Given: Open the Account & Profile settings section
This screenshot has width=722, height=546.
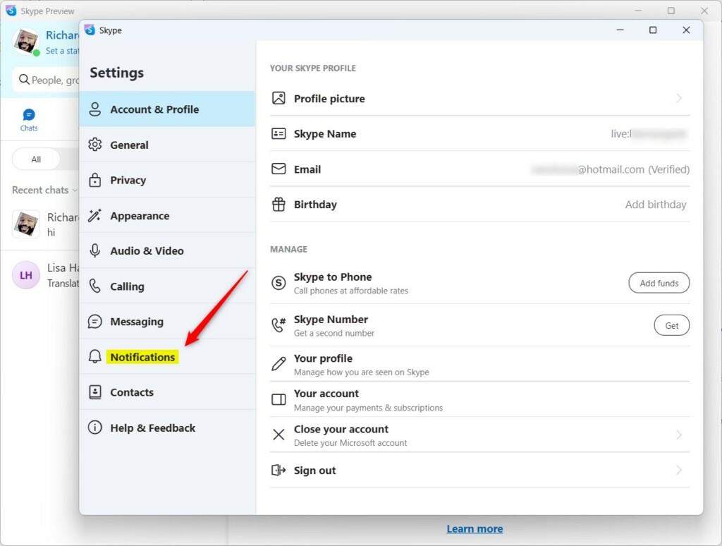Looking at the screenshot, I should click(167, 109).
